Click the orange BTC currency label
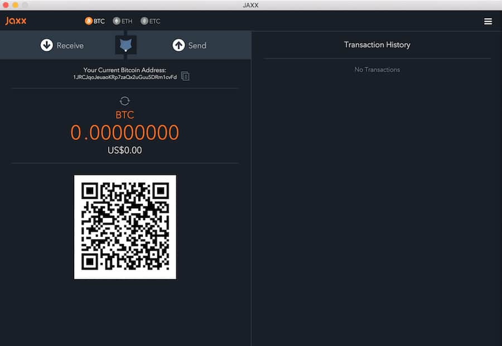 coord(124,115)
